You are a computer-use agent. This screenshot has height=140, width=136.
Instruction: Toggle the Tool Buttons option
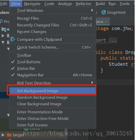pyautogui.click(x=53, y=62)
